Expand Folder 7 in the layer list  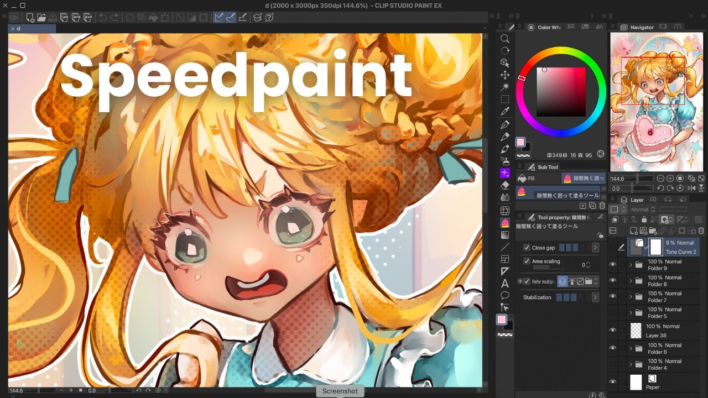coord(631,297)
